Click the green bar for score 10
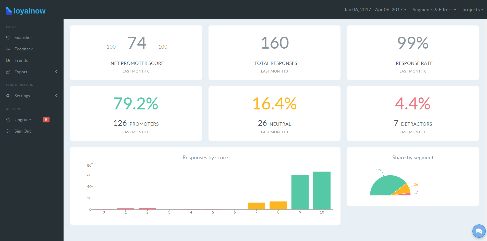The image size is (487, 241). pyautogui.click(x=322, y=191)
